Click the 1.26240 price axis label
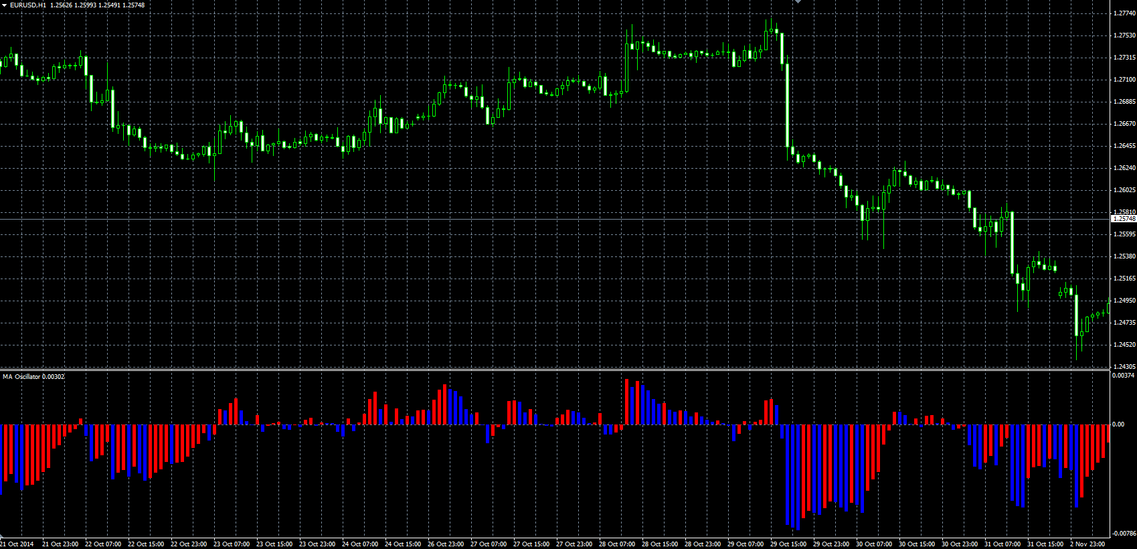This screenshot has width=1137, height=549. pyautogui.click(x=1124, y=168)
